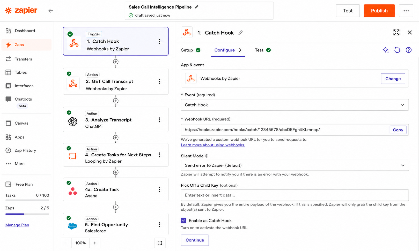The width and height of the screenshot is (419, 251).
Task: Open Zap History in the sidebar
Action: pyautogui.click(x=26, y=150)
